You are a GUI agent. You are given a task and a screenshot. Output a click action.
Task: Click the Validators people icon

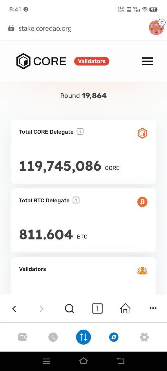pyautogui.click(x=142, y=271)
